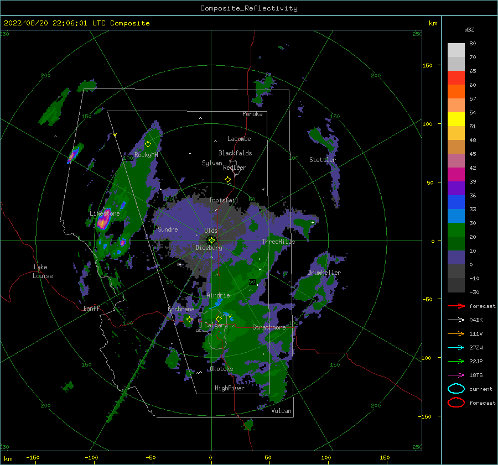
Task: Click the yellow diamond marker above Calgary label
Action: coord(219,318)
